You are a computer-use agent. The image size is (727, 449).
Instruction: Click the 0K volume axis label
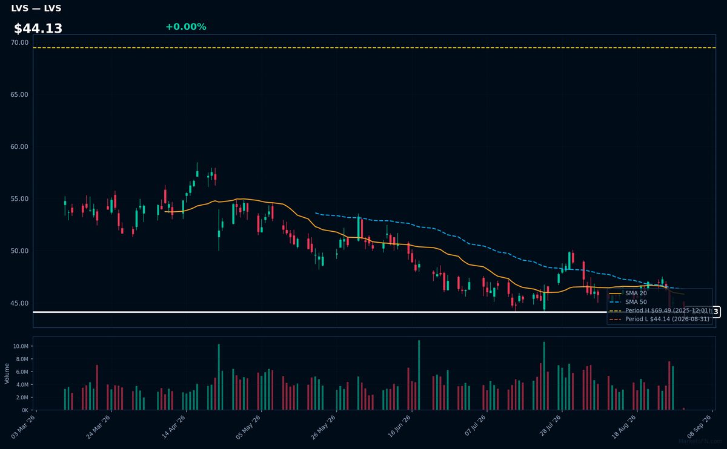25,410
